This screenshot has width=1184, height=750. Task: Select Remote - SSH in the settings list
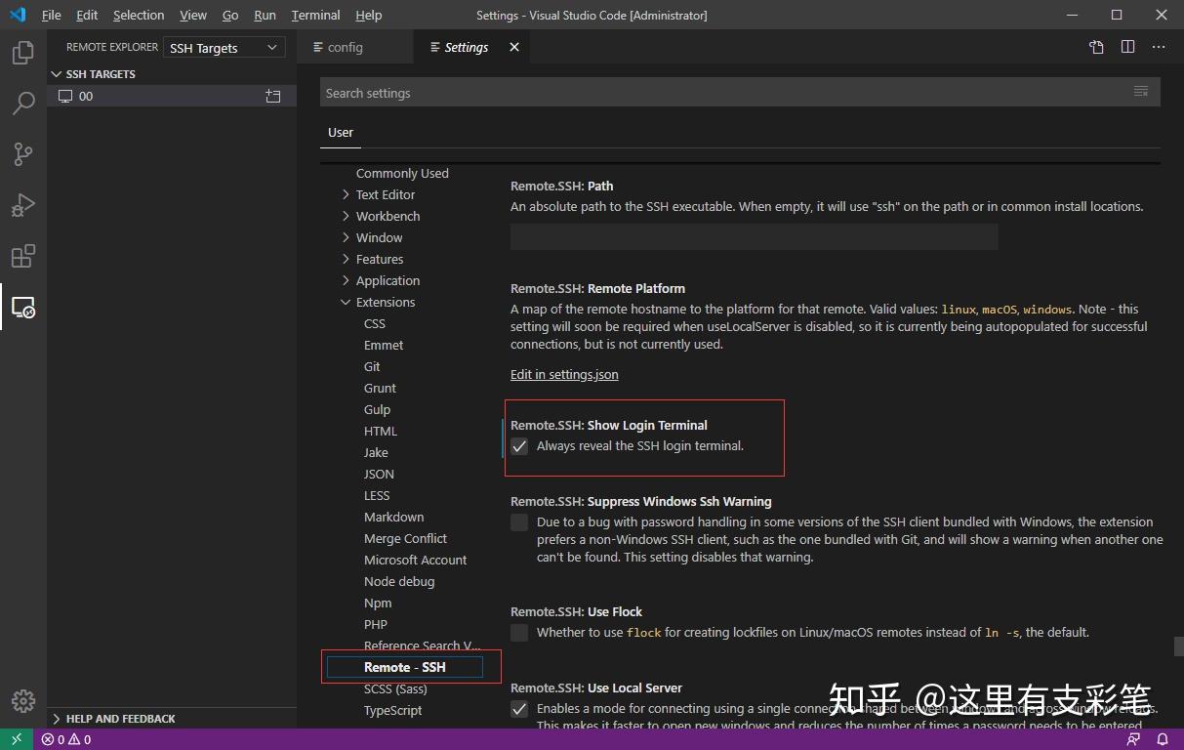pos(403,666)
